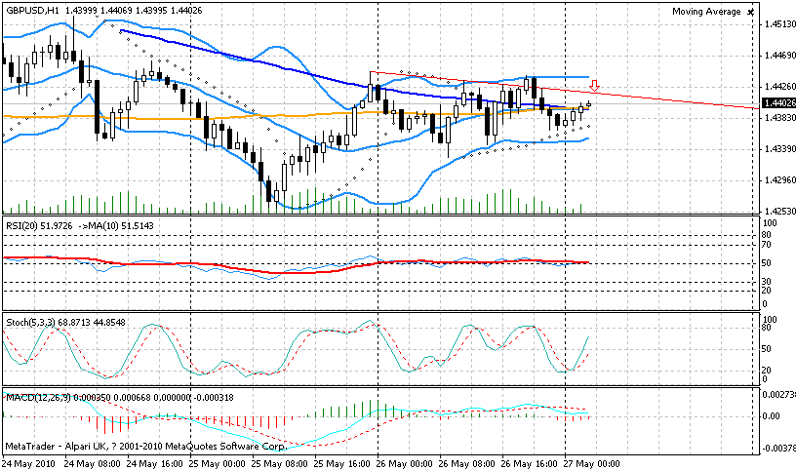Screen dimensions: 796x471
Task: Click the 1.44260 price scale value
Action: pyautogui.click(x=779, y=87)
